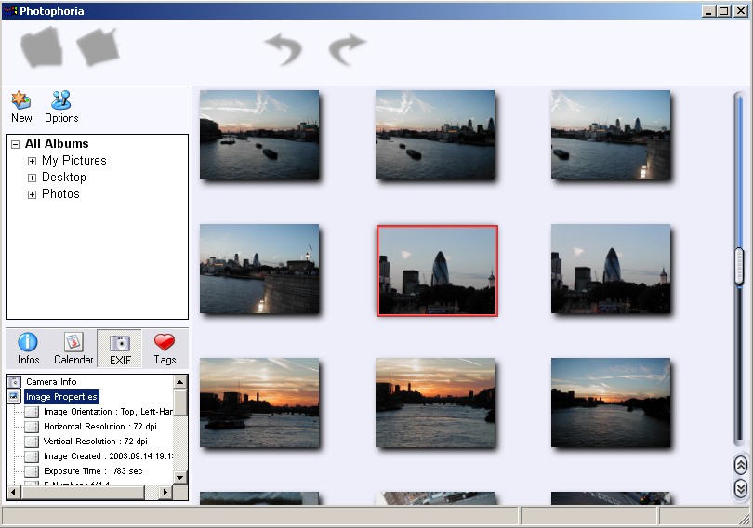This screenshot has height=528, width=753.
Task: Open the Tags tab with the heart
Action: (x=165, y=349)
